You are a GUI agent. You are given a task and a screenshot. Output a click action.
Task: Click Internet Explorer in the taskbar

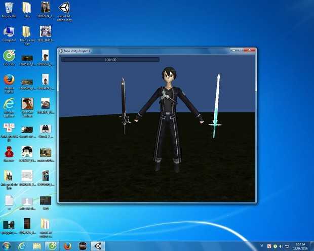22,245
